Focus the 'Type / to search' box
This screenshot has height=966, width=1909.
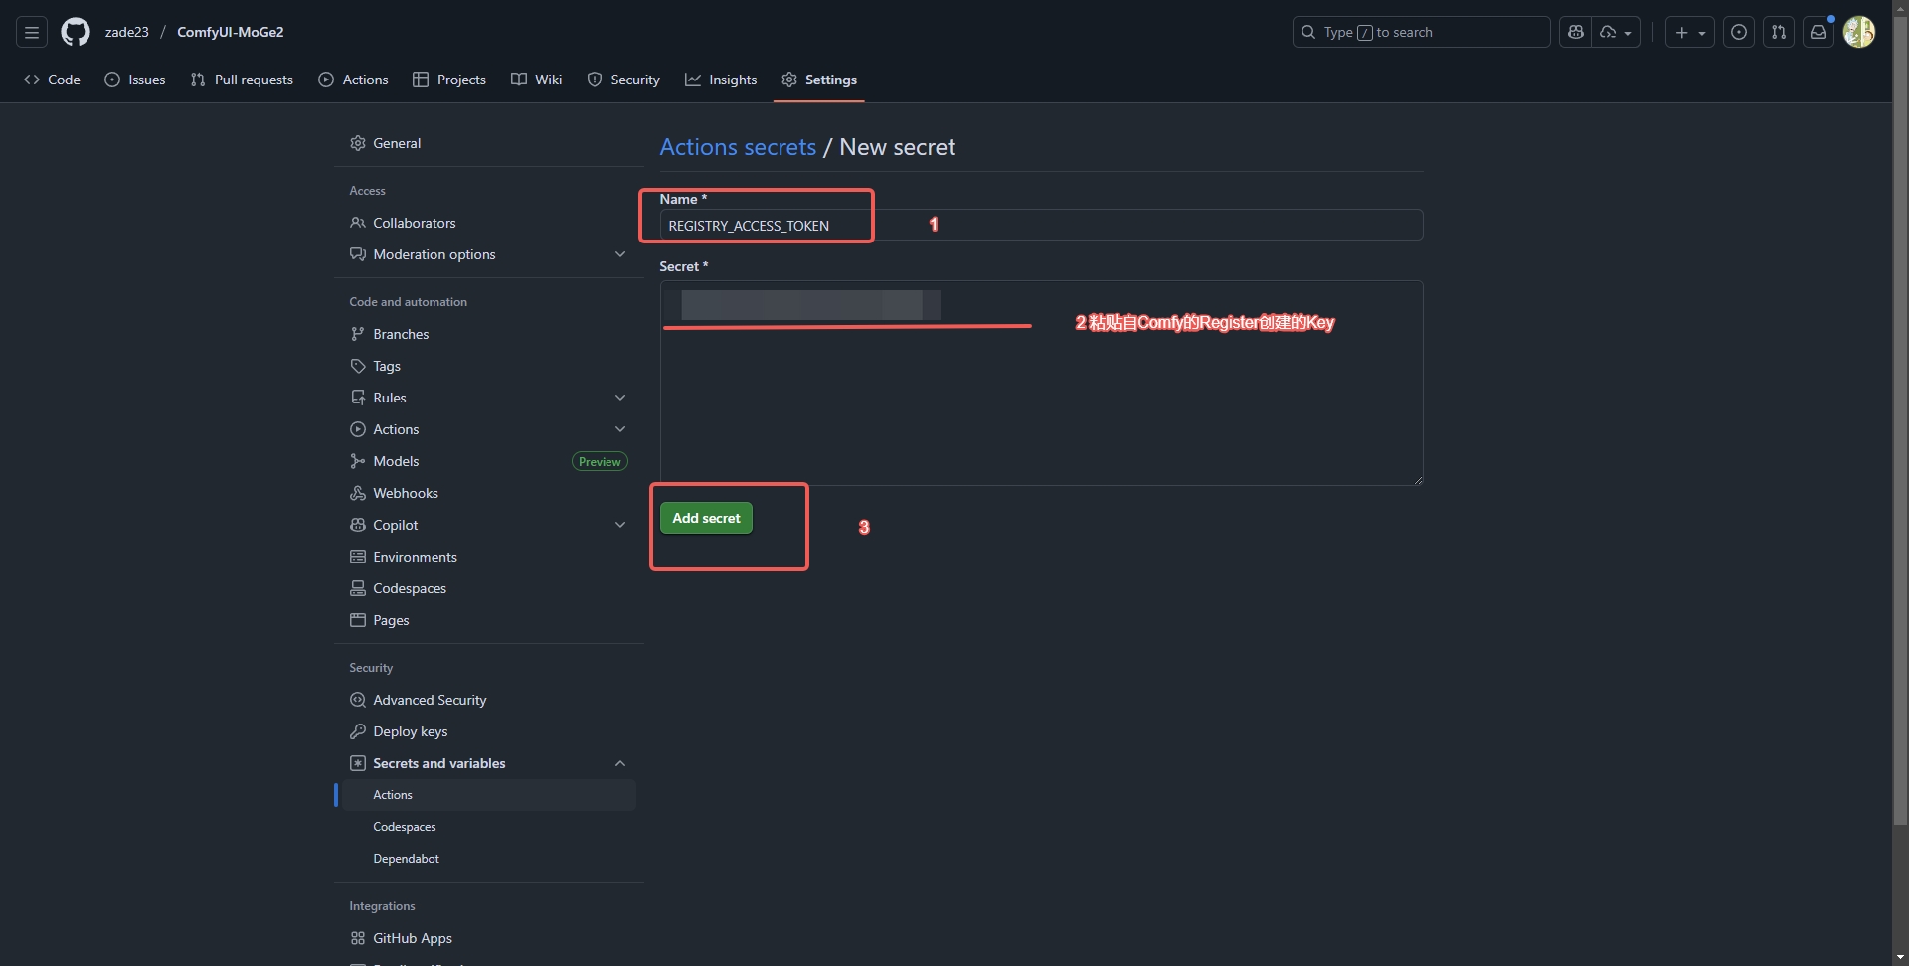(1421, 32)
